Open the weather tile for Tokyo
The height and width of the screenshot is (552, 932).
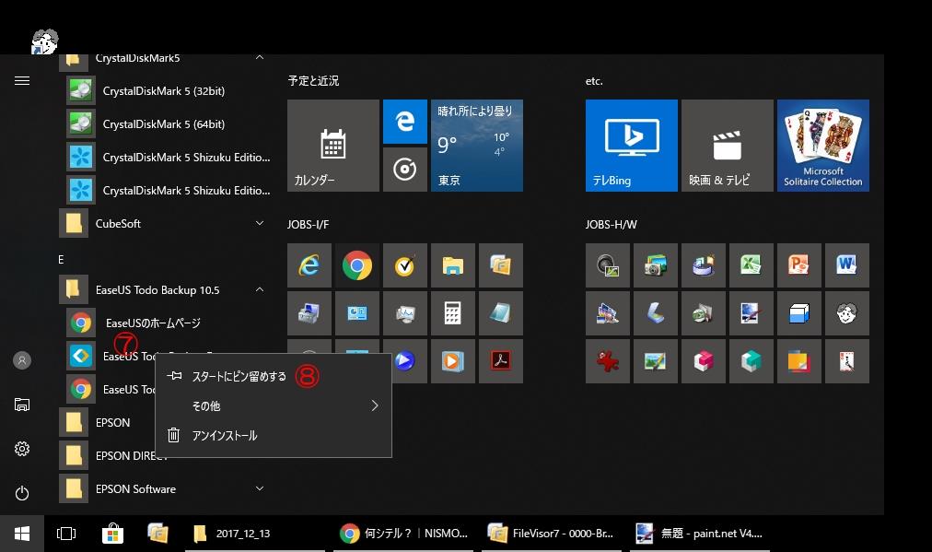click(x=477, y=146)
